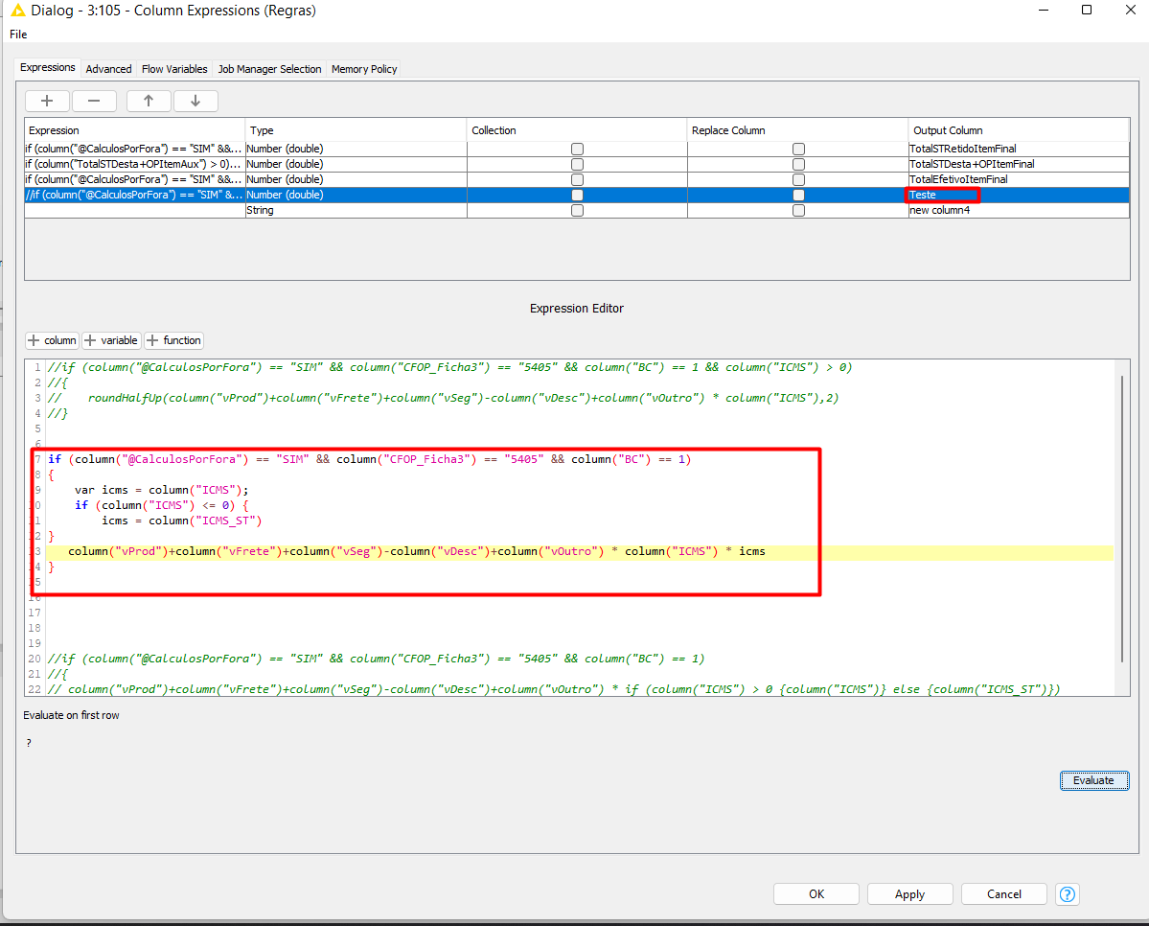Move selected expression up
Viewport: 1149px width, 926px height.
point(149,102)
